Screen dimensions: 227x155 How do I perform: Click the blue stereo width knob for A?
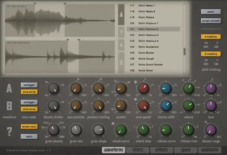coord(166,89)
